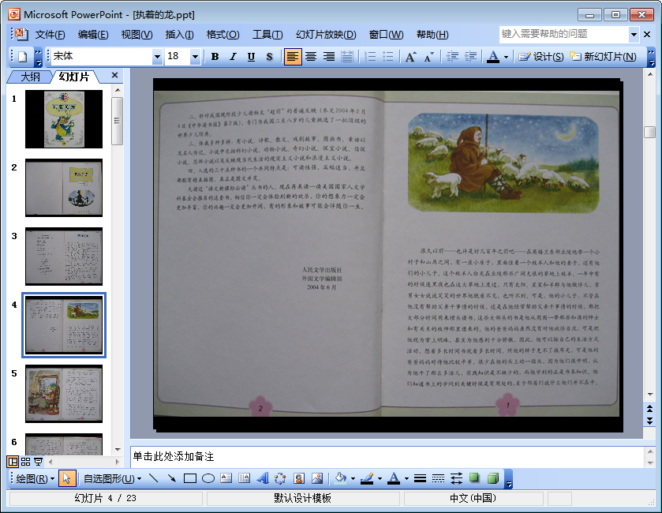This screenshot has height=513, width=662.
Task: Go to the previous slide button
Action: [x=649, y=408]
